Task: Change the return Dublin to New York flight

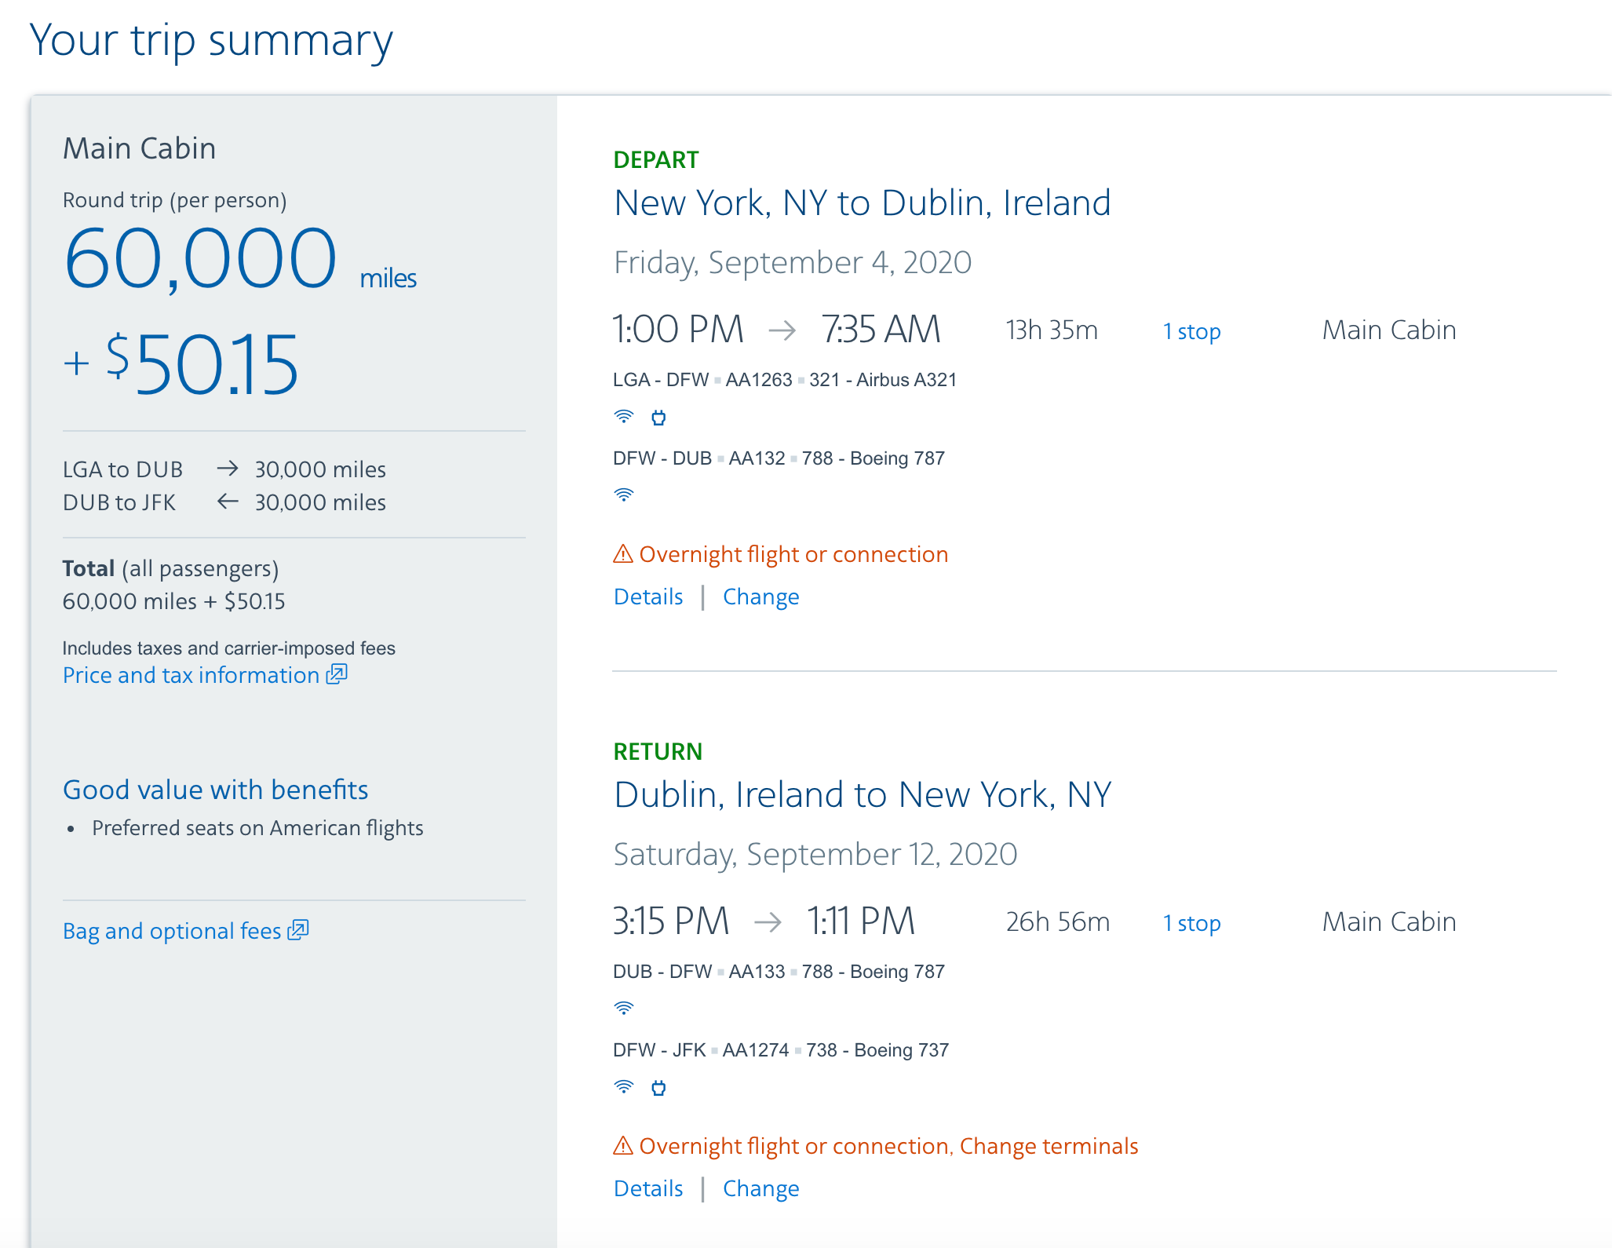Action: click(x=760, y=1189)
